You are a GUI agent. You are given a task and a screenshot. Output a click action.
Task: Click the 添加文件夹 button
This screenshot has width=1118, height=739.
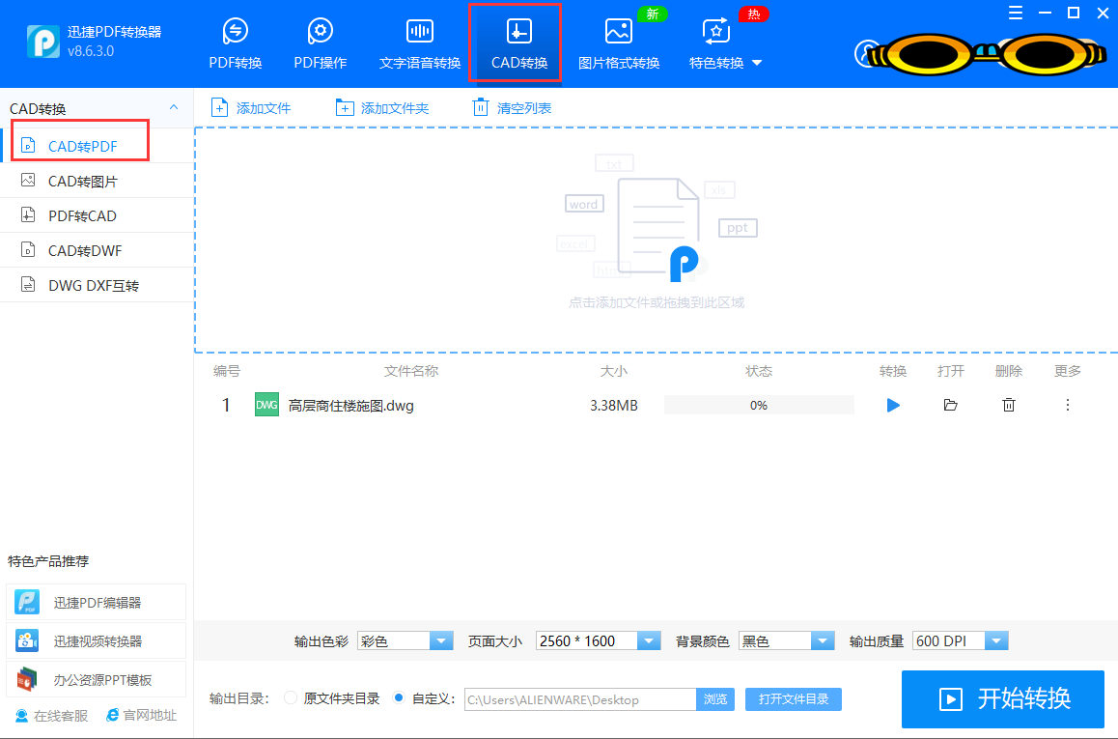[x=382, y=108]
